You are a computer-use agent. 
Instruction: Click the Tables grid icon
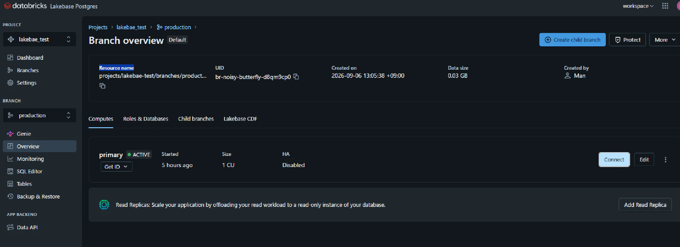pyautogui.click(x=10, y=184)
